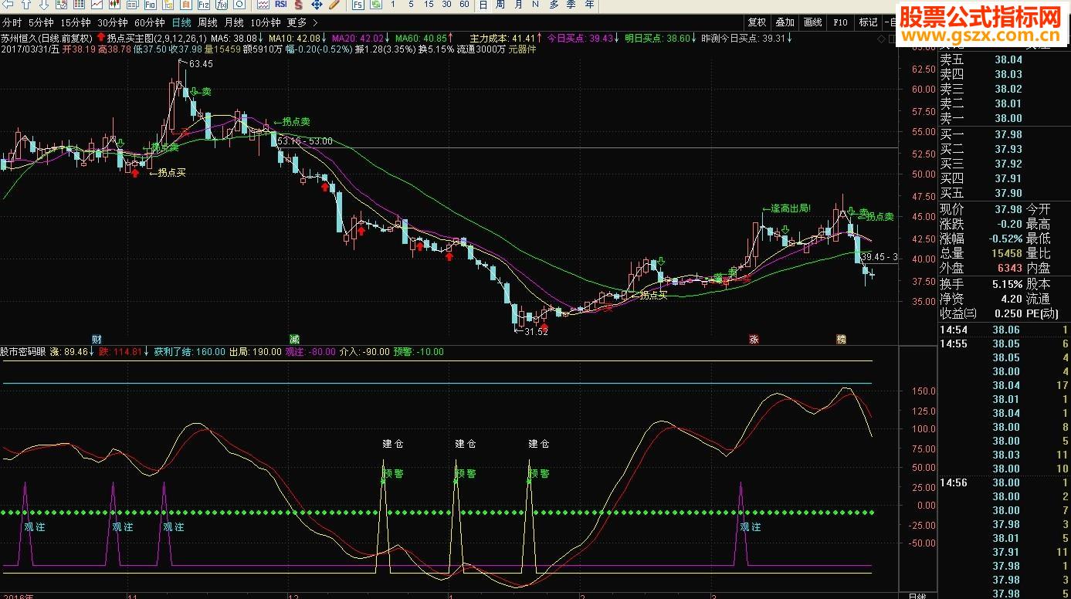Click the diamond icon at chart top-right corner
This screenshot has height=599, width=1071.
pyautogui.click(x=881, y=38)
